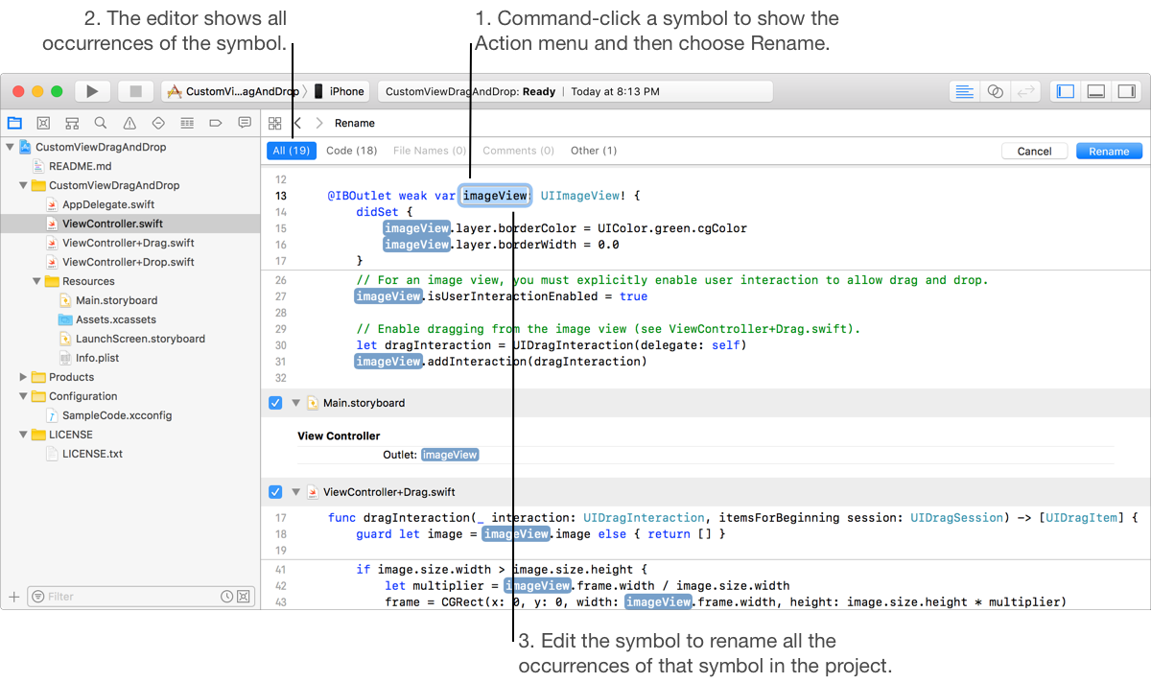Uncheck the ViewController+Drag.swift rename checkbox
This screenshot has width=1151, height=683.
click(275, 492)
